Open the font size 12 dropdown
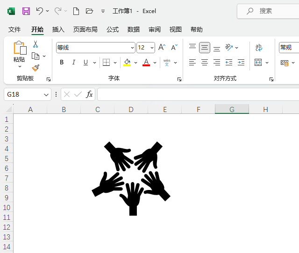Image resolution: width=299 pixels, height=253 pixels. coord(152,48)
